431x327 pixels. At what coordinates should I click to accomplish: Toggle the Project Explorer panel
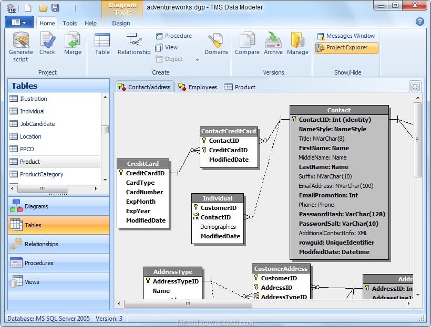tap(346, 48)
